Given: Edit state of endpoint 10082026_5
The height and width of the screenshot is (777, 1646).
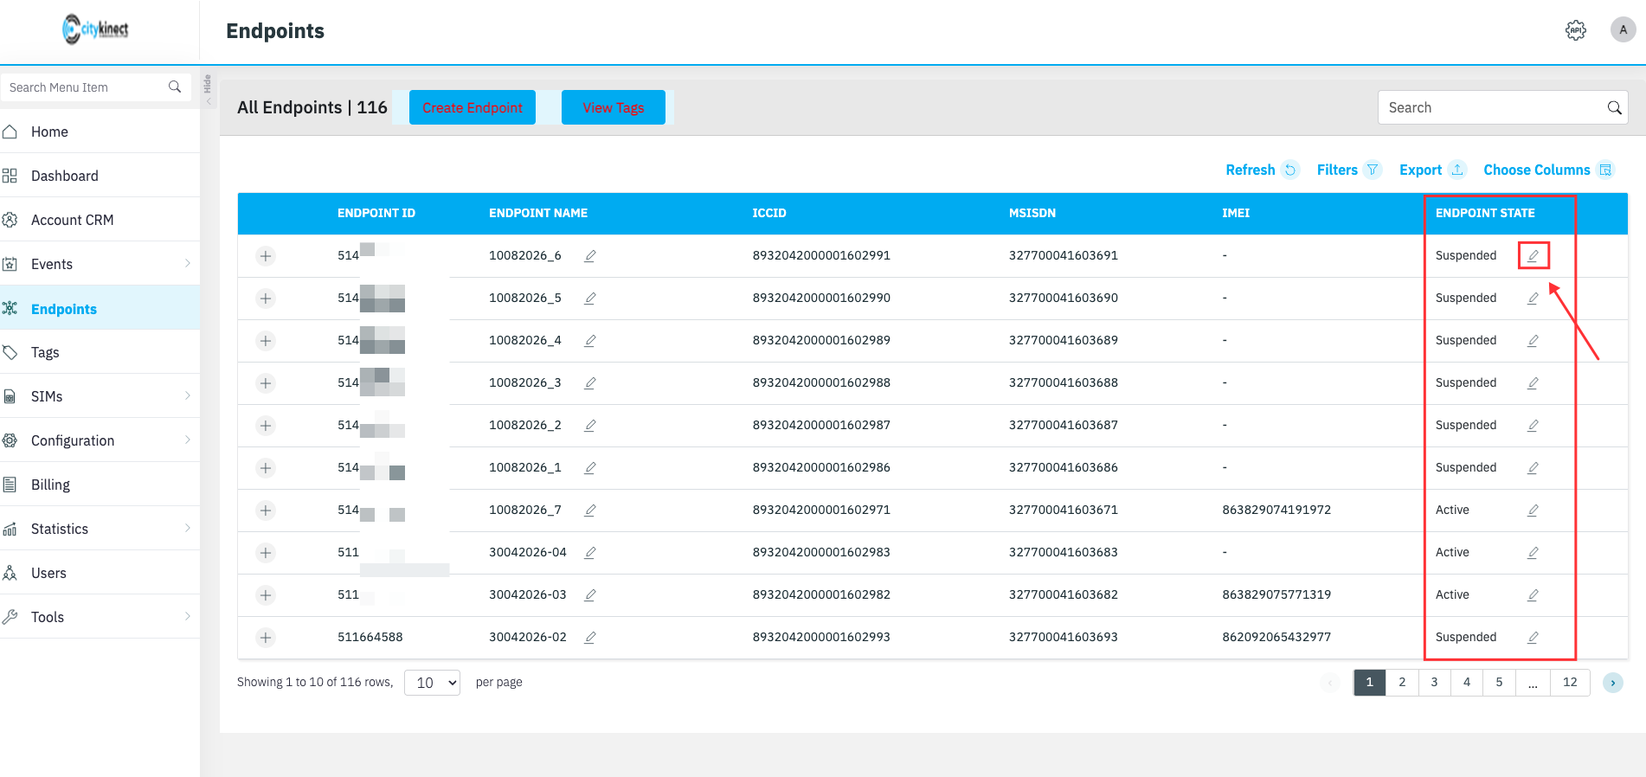Looking at the screenshot, I should (x=1533, y=299).
